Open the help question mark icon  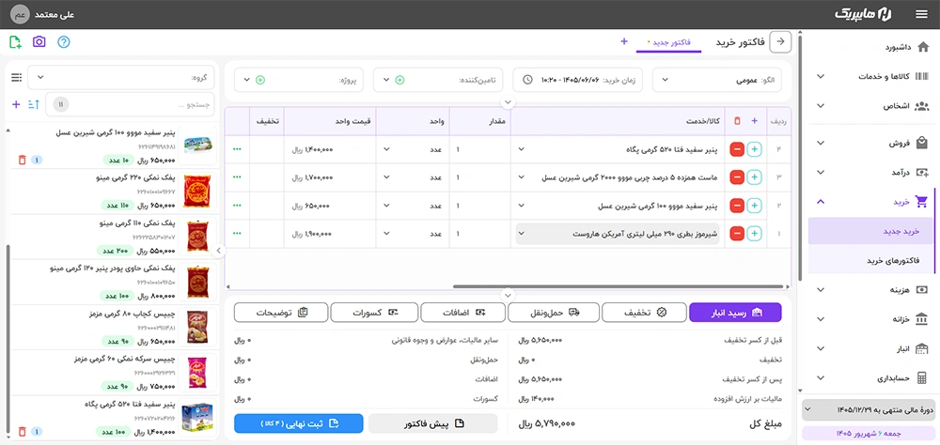coord(64,42)
